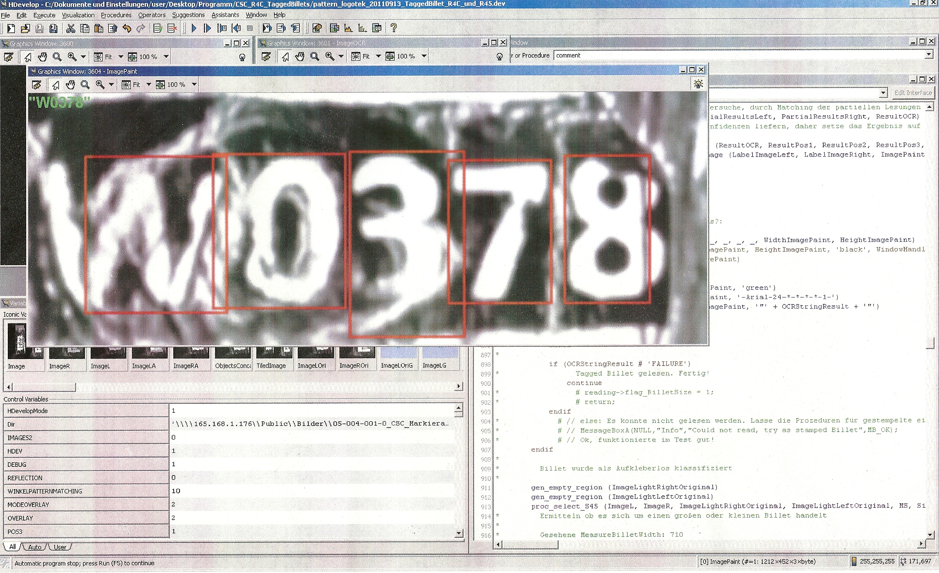Switch to the Auto variables tab
The height and width of the screenshot is (573, 939).
point(35,547)
